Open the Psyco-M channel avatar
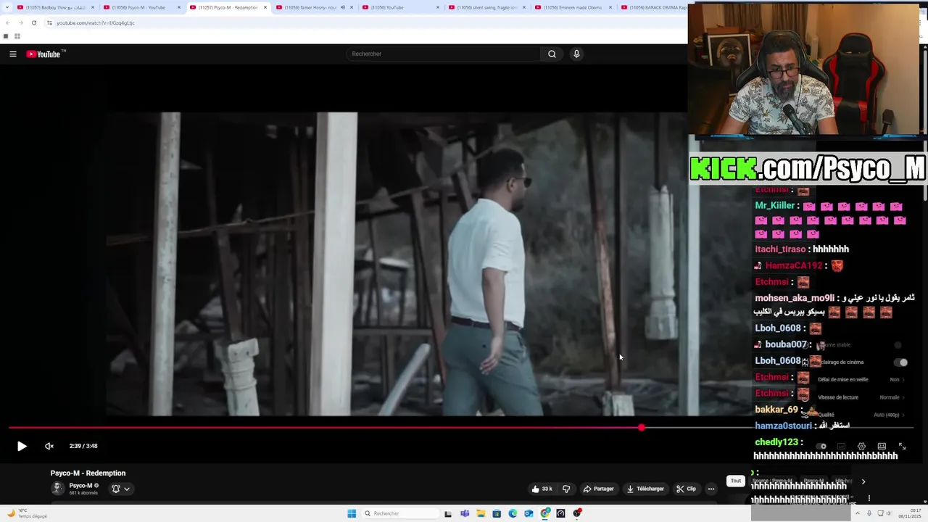Screen dimensions: 928x522 tap(57, 488)
